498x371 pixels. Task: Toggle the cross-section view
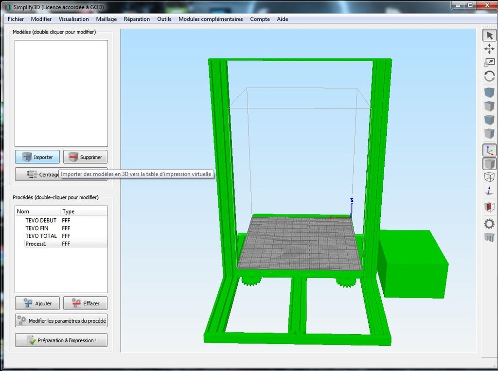point(489,207)
